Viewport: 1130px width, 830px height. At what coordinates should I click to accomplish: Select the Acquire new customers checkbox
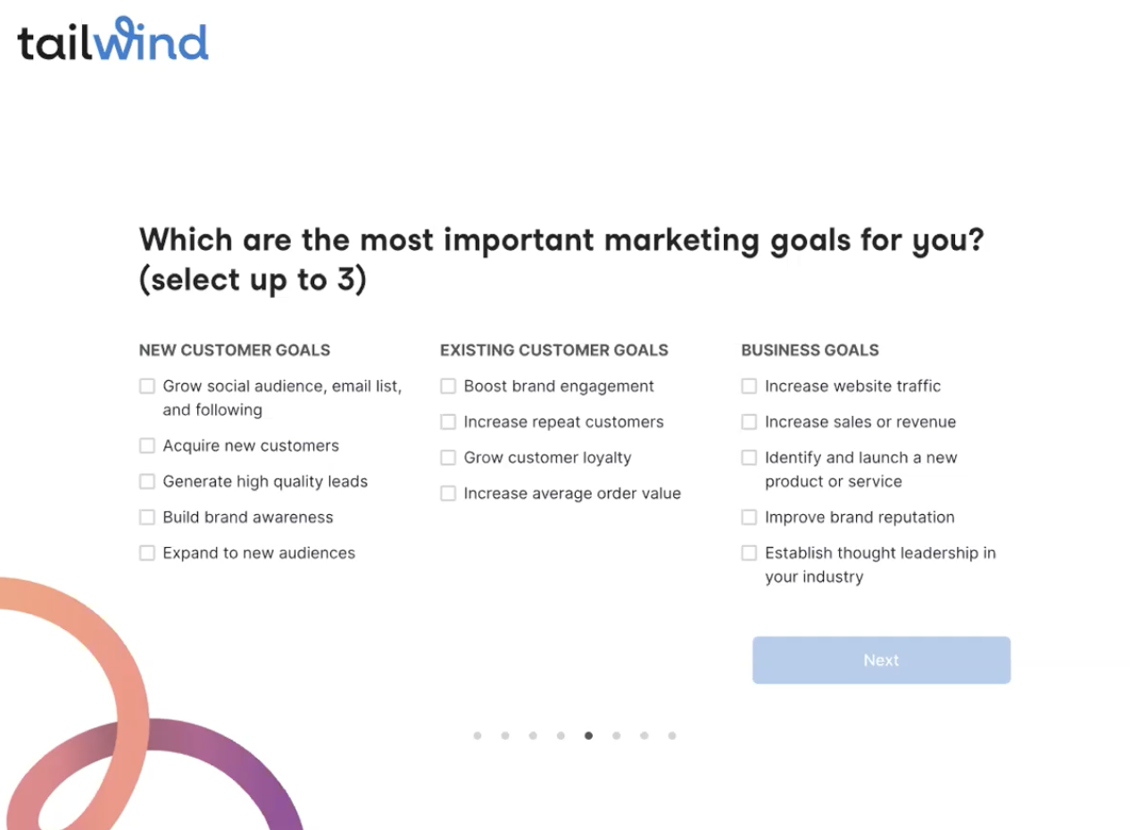coord(147,446)
